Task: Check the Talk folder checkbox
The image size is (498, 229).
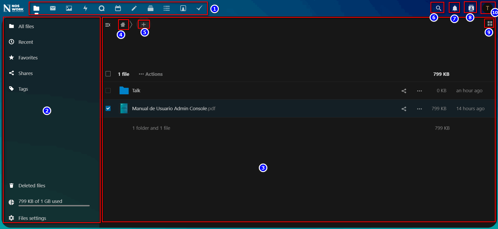Action: point(108,90)
